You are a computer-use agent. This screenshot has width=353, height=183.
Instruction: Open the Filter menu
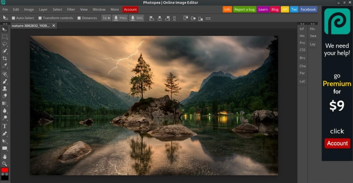[71, 9]
